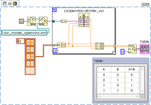Click the array constant index display

[x=20, y=41]
